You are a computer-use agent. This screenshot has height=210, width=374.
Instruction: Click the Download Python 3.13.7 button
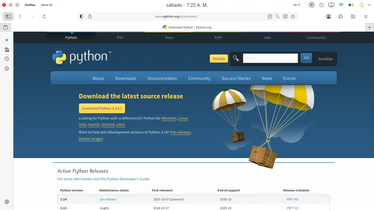(102, 108)
